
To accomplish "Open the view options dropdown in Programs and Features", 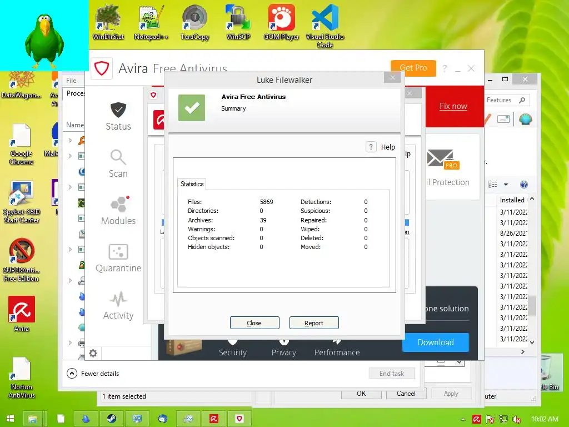I will click(x=506, y=185).
